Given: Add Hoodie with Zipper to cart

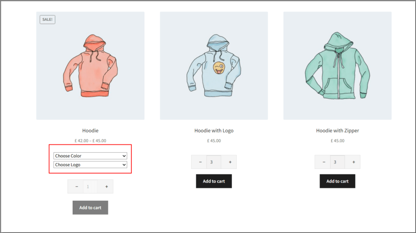Looking at the screenshot, I should [x=337, y=181].
